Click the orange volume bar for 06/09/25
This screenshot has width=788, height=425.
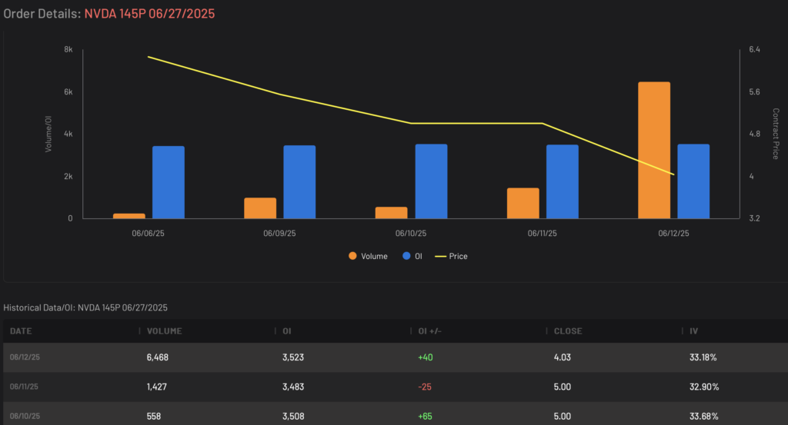point(260,208)
